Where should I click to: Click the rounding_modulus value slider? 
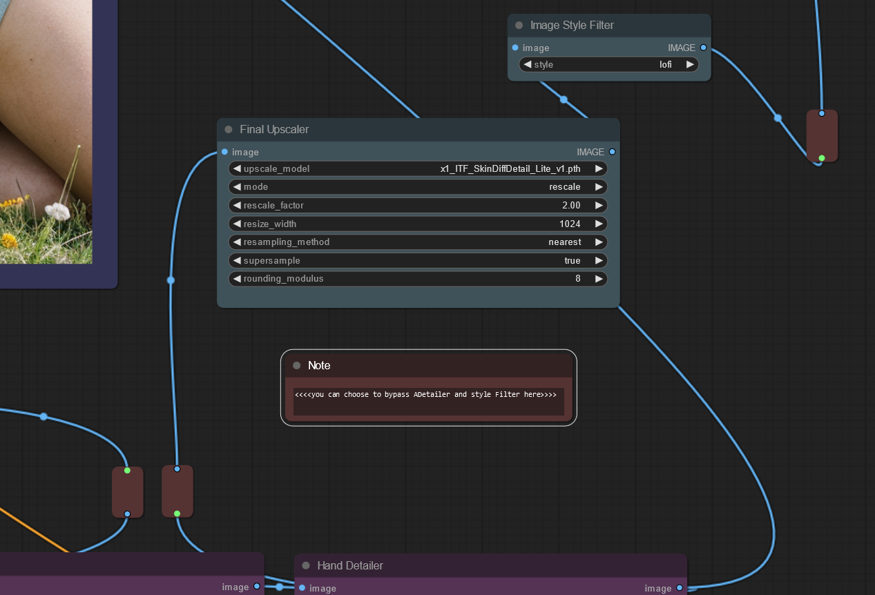pyautogui.click(x=418, y=279)
